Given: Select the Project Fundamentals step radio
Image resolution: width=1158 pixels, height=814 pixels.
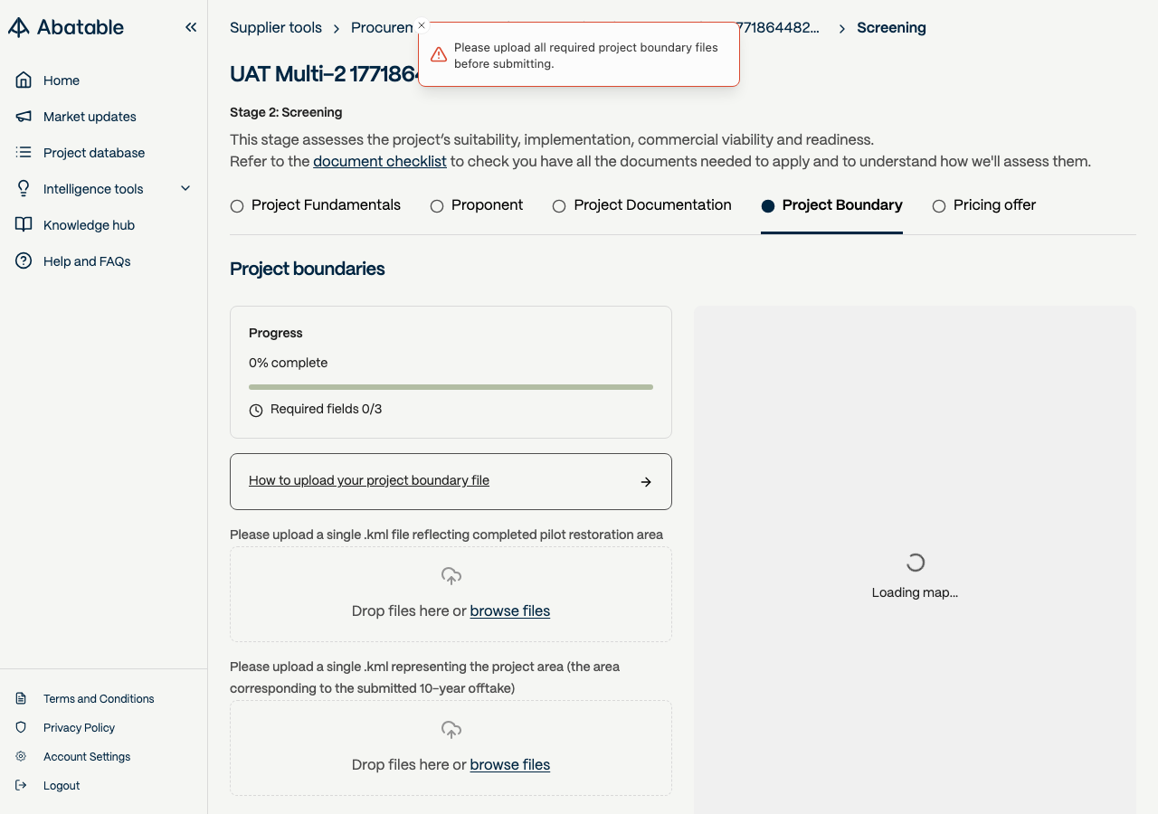Looking at the screenshot, I should (237, 206).
